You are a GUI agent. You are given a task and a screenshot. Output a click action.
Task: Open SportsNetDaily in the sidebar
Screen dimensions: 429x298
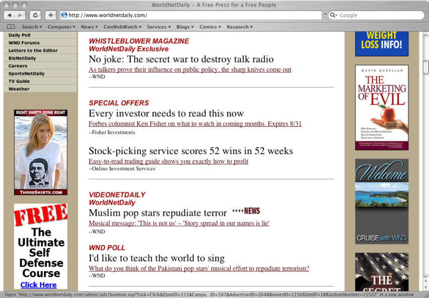point(40,73)
